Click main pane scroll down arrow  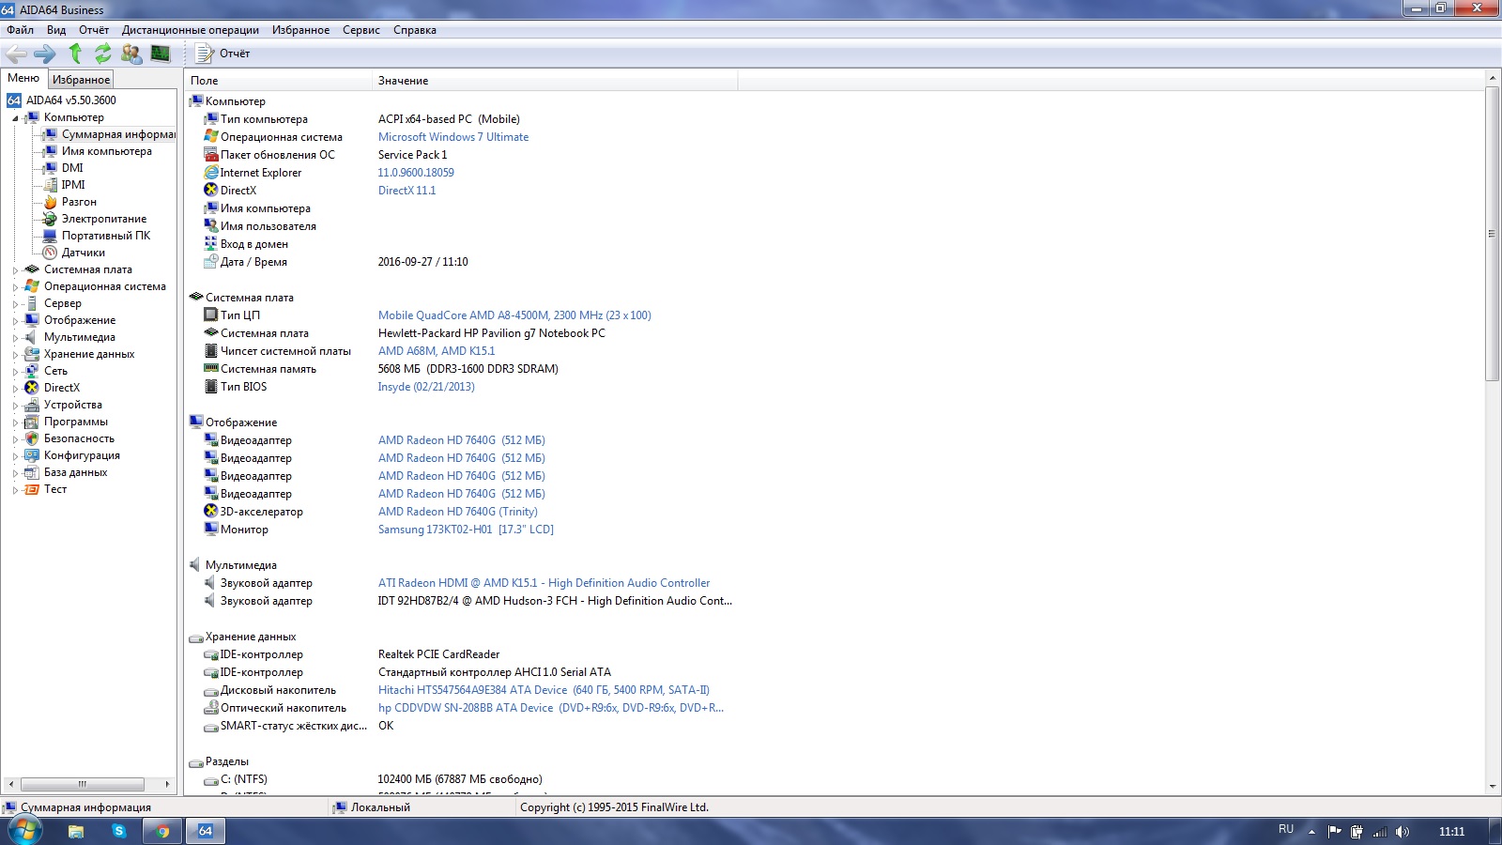tap(1493, 787)
